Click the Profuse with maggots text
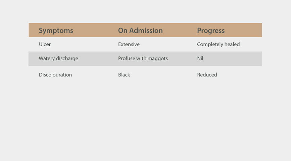291x161 pixels. 143,58
